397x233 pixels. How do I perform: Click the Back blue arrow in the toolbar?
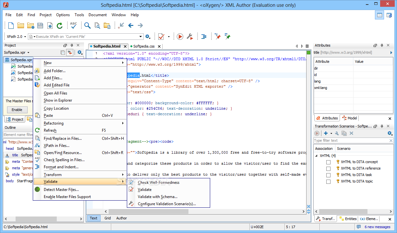(131, 26)
